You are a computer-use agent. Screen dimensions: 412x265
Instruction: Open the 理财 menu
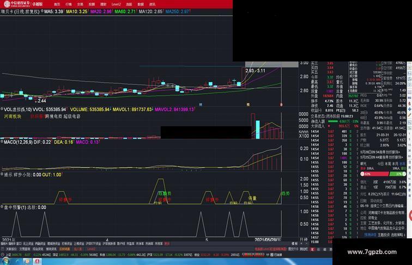(103, 4)
